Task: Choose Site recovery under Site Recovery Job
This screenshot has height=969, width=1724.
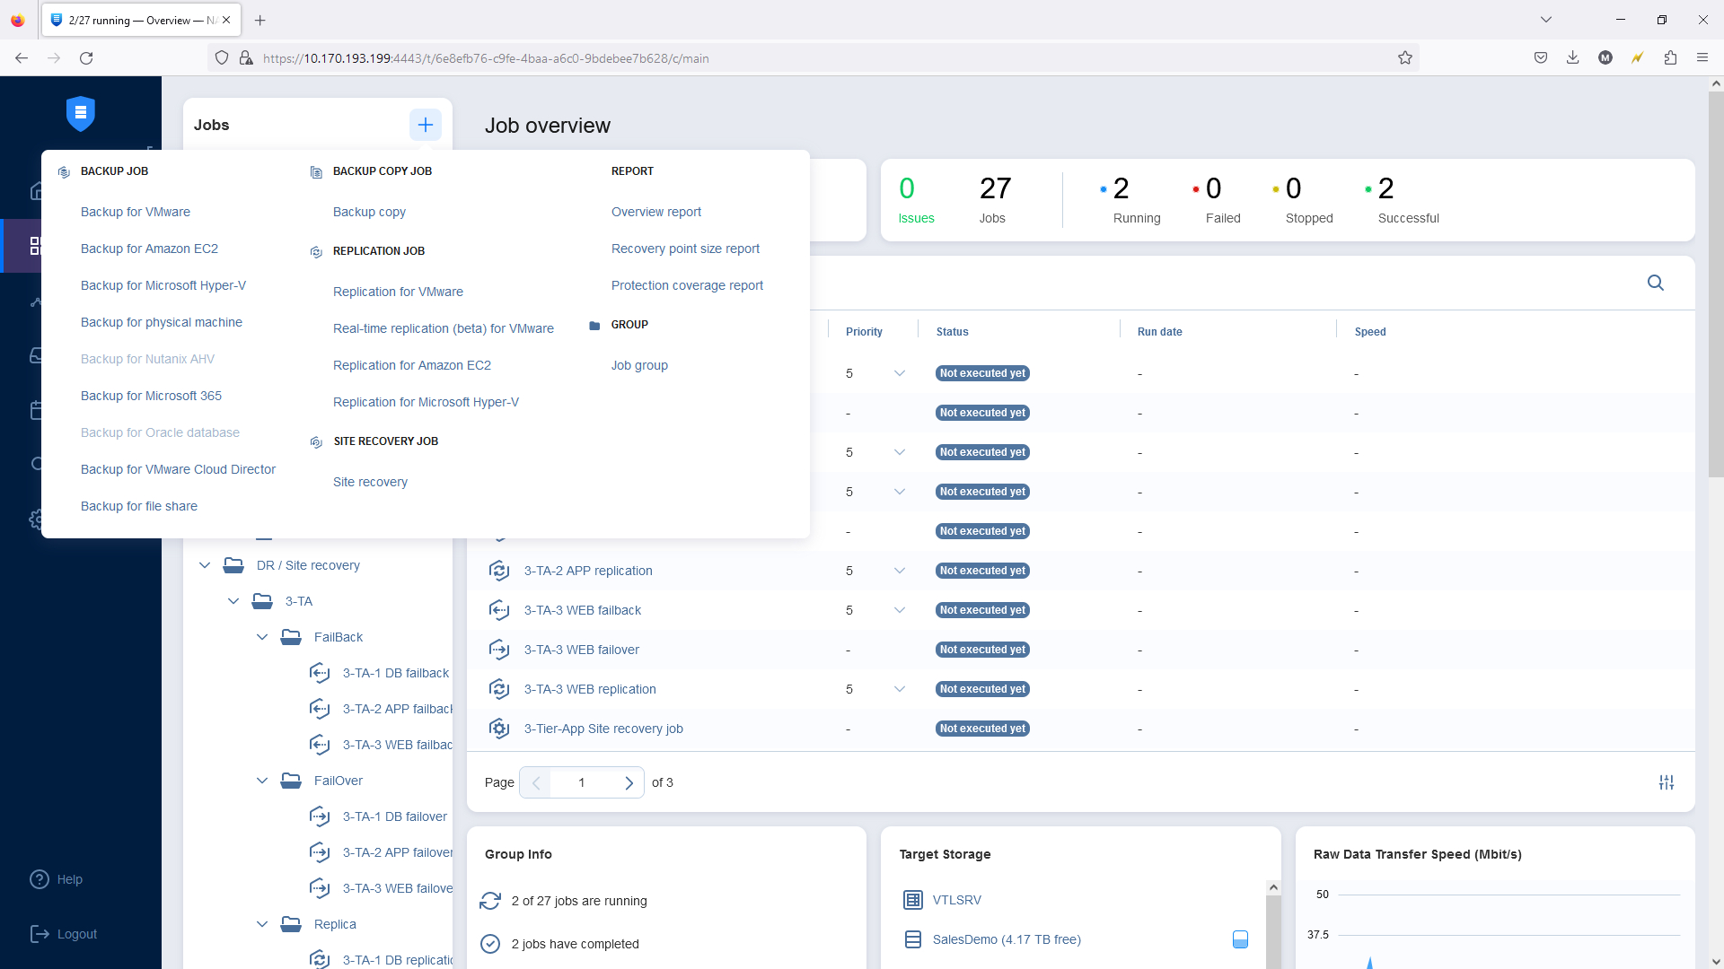Action: coord(370,482)
